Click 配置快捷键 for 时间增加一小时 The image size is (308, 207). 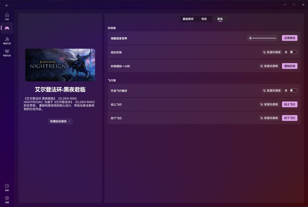tap(269, 66)
